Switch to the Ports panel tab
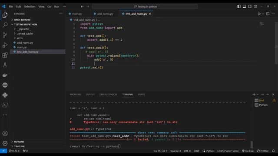The height and width of the screenshot is (156, 278). point(142,94)
